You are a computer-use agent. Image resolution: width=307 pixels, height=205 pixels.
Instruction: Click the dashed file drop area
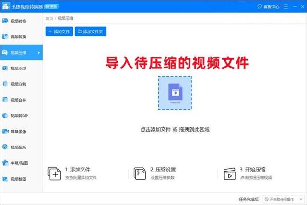[x=175, y=93]
